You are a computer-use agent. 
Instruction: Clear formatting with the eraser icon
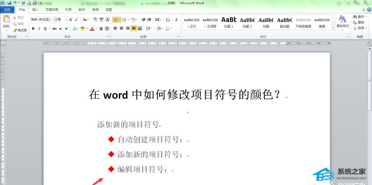[x=95, y=20]
